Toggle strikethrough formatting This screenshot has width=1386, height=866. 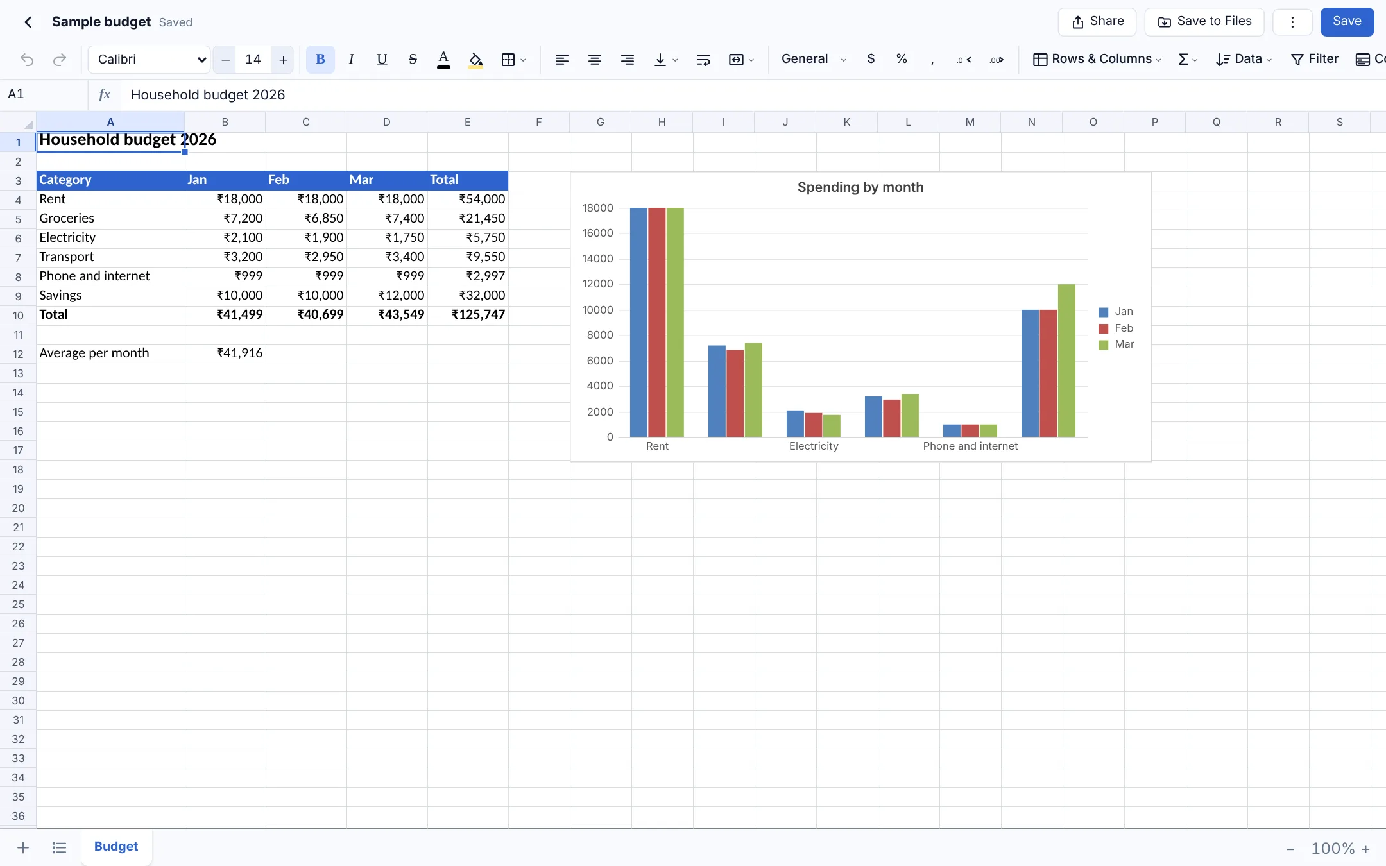(x=413, y=60)
